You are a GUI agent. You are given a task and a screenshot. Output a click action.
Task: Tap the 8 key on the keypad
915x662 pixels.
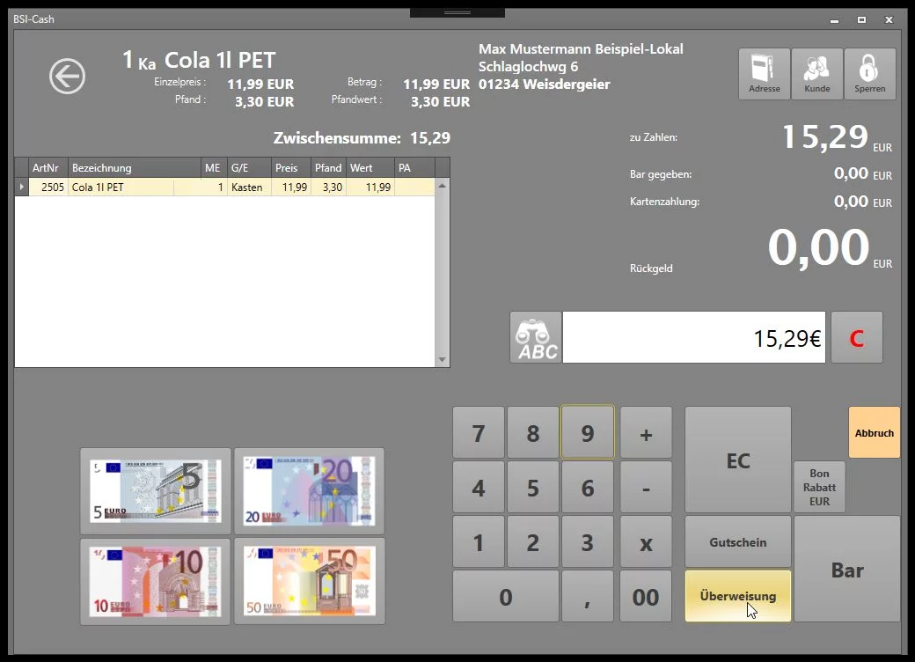pos(533,432)
